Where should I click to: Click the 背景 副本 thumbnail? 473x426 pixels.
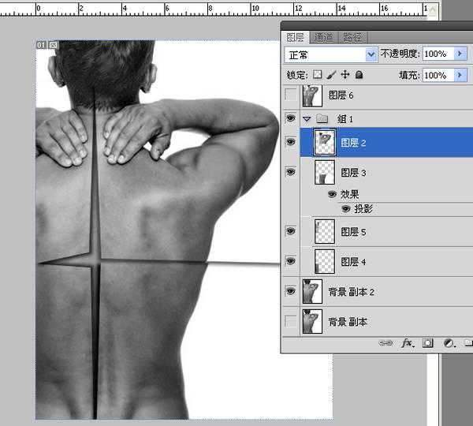click(x=312, y=321)
